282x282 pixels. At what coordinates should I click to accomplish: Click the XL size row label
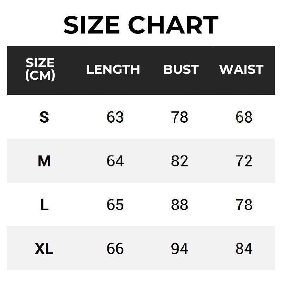click(x=44, y=249)
